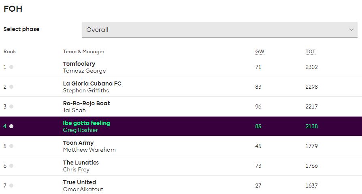The width and height of the screenshot is (362, 194).
Task: Click rank status dot beside Tomfoolery
Action: click(x=11, y=67)
